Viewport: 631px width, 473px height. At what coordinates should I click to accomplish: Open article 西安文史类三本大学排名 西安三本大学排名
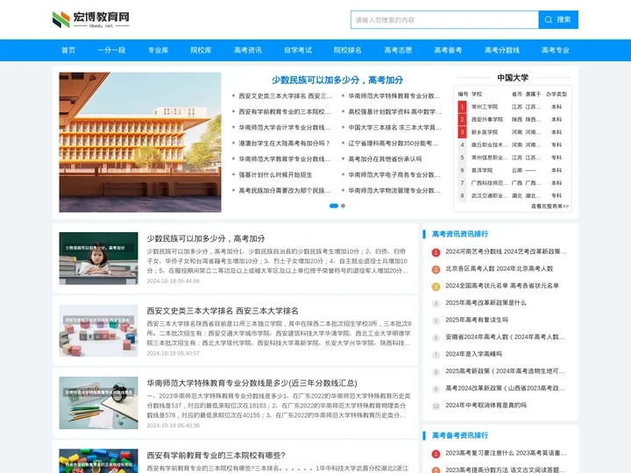[x=223, y=311]
